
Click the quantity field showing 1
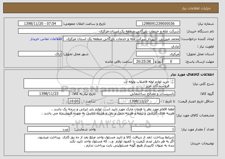coord(153,129)
